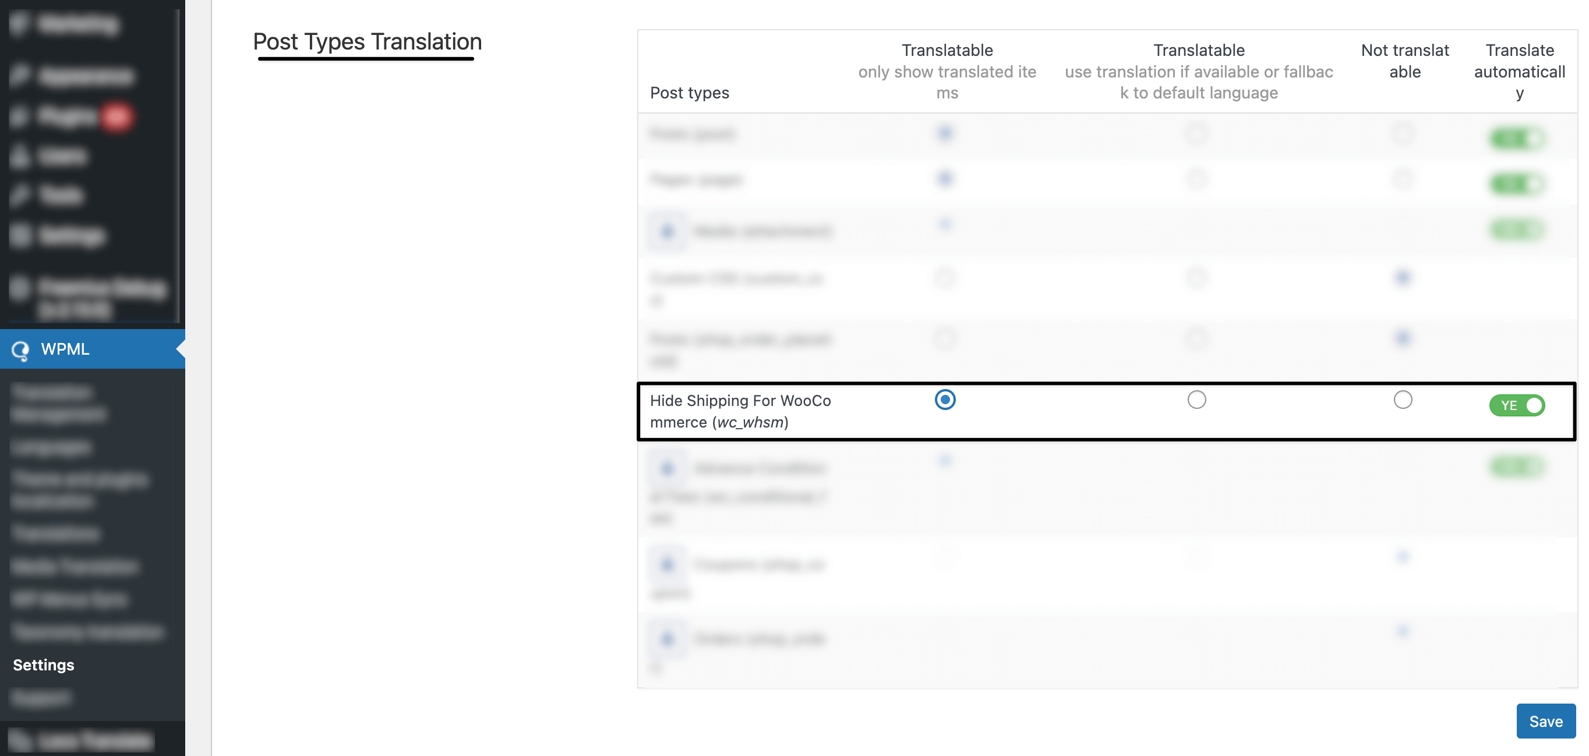Open the WPML Support link in sidebar
Image resolution: width=1589 pixels, height=756 pixels.
[x=41, y=697]
